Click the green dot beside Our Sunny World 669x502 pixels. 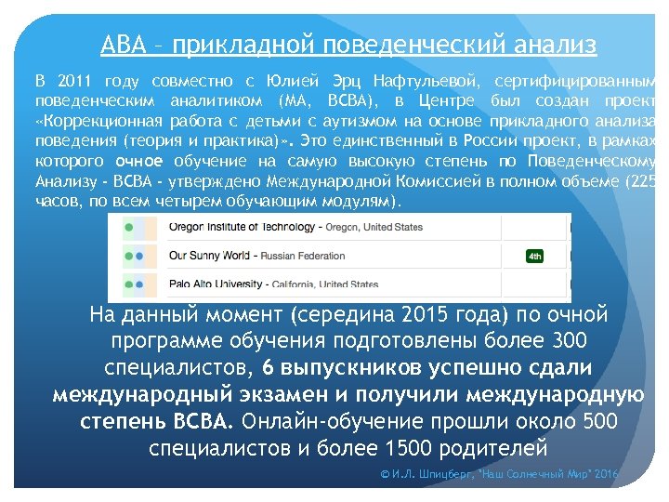point(128,257)
